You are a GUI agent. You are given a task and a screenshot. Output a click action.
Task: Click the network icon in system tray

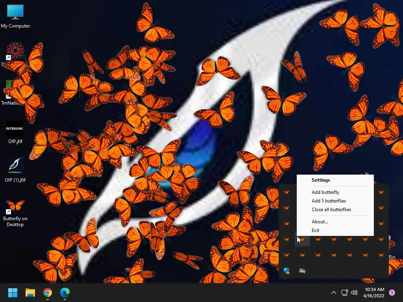pos(344,293)
